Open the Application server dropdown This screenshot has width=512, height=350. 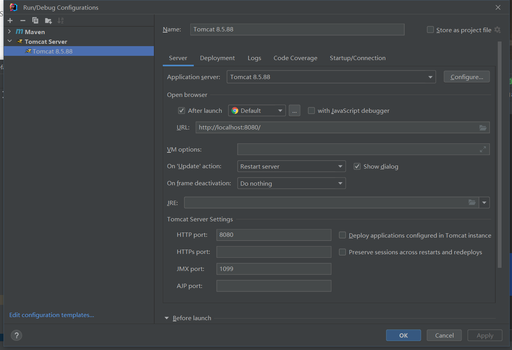(331, 77)
